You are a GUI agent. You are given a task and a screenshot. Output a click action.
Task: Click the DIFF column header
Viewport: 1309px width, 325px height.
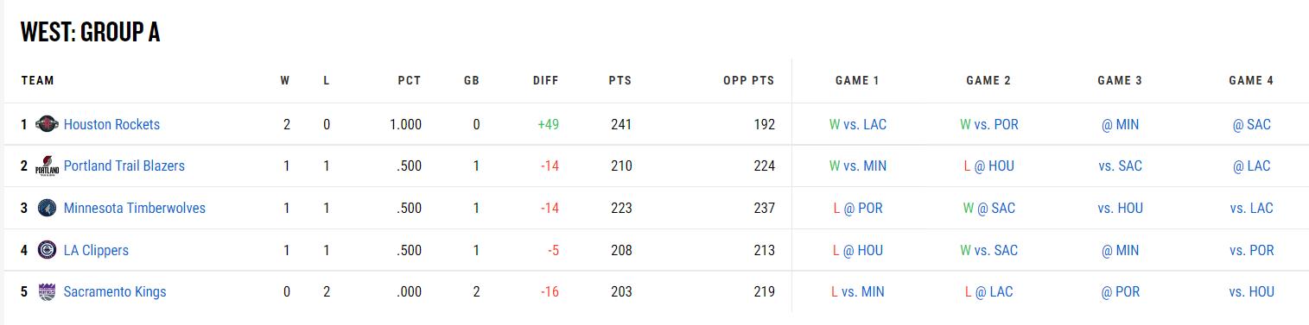[545, 80]
